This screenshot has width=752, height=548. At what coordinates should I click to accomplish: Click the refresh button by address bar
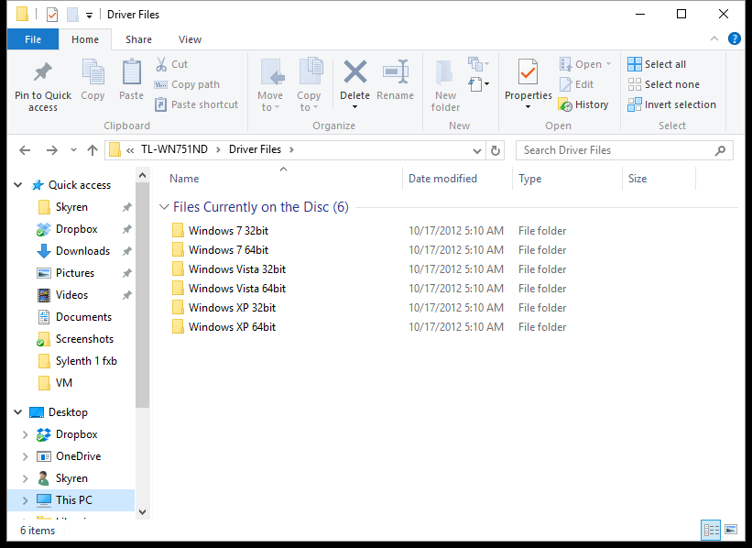(496, 150)
